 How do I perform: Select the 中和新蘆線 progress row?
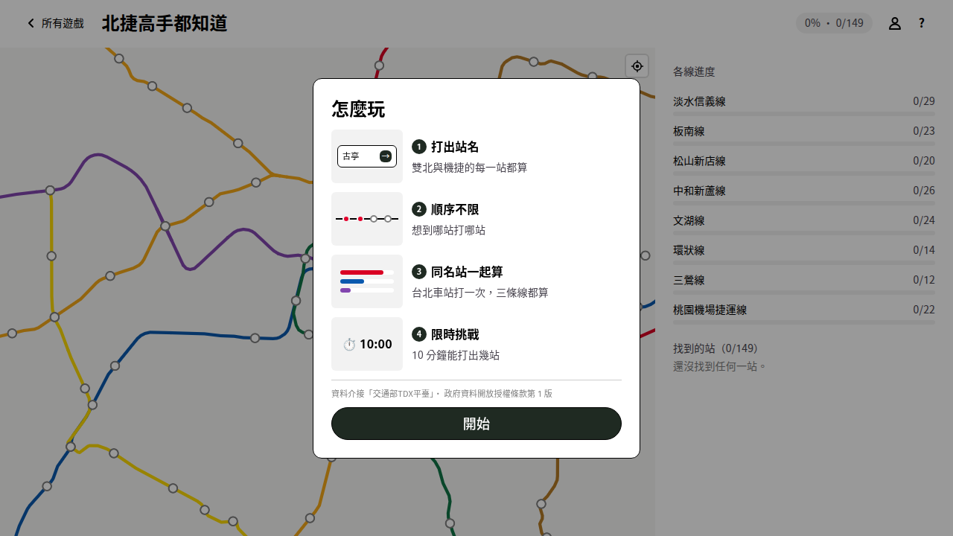pyautogui.click(x=804, y=194)
